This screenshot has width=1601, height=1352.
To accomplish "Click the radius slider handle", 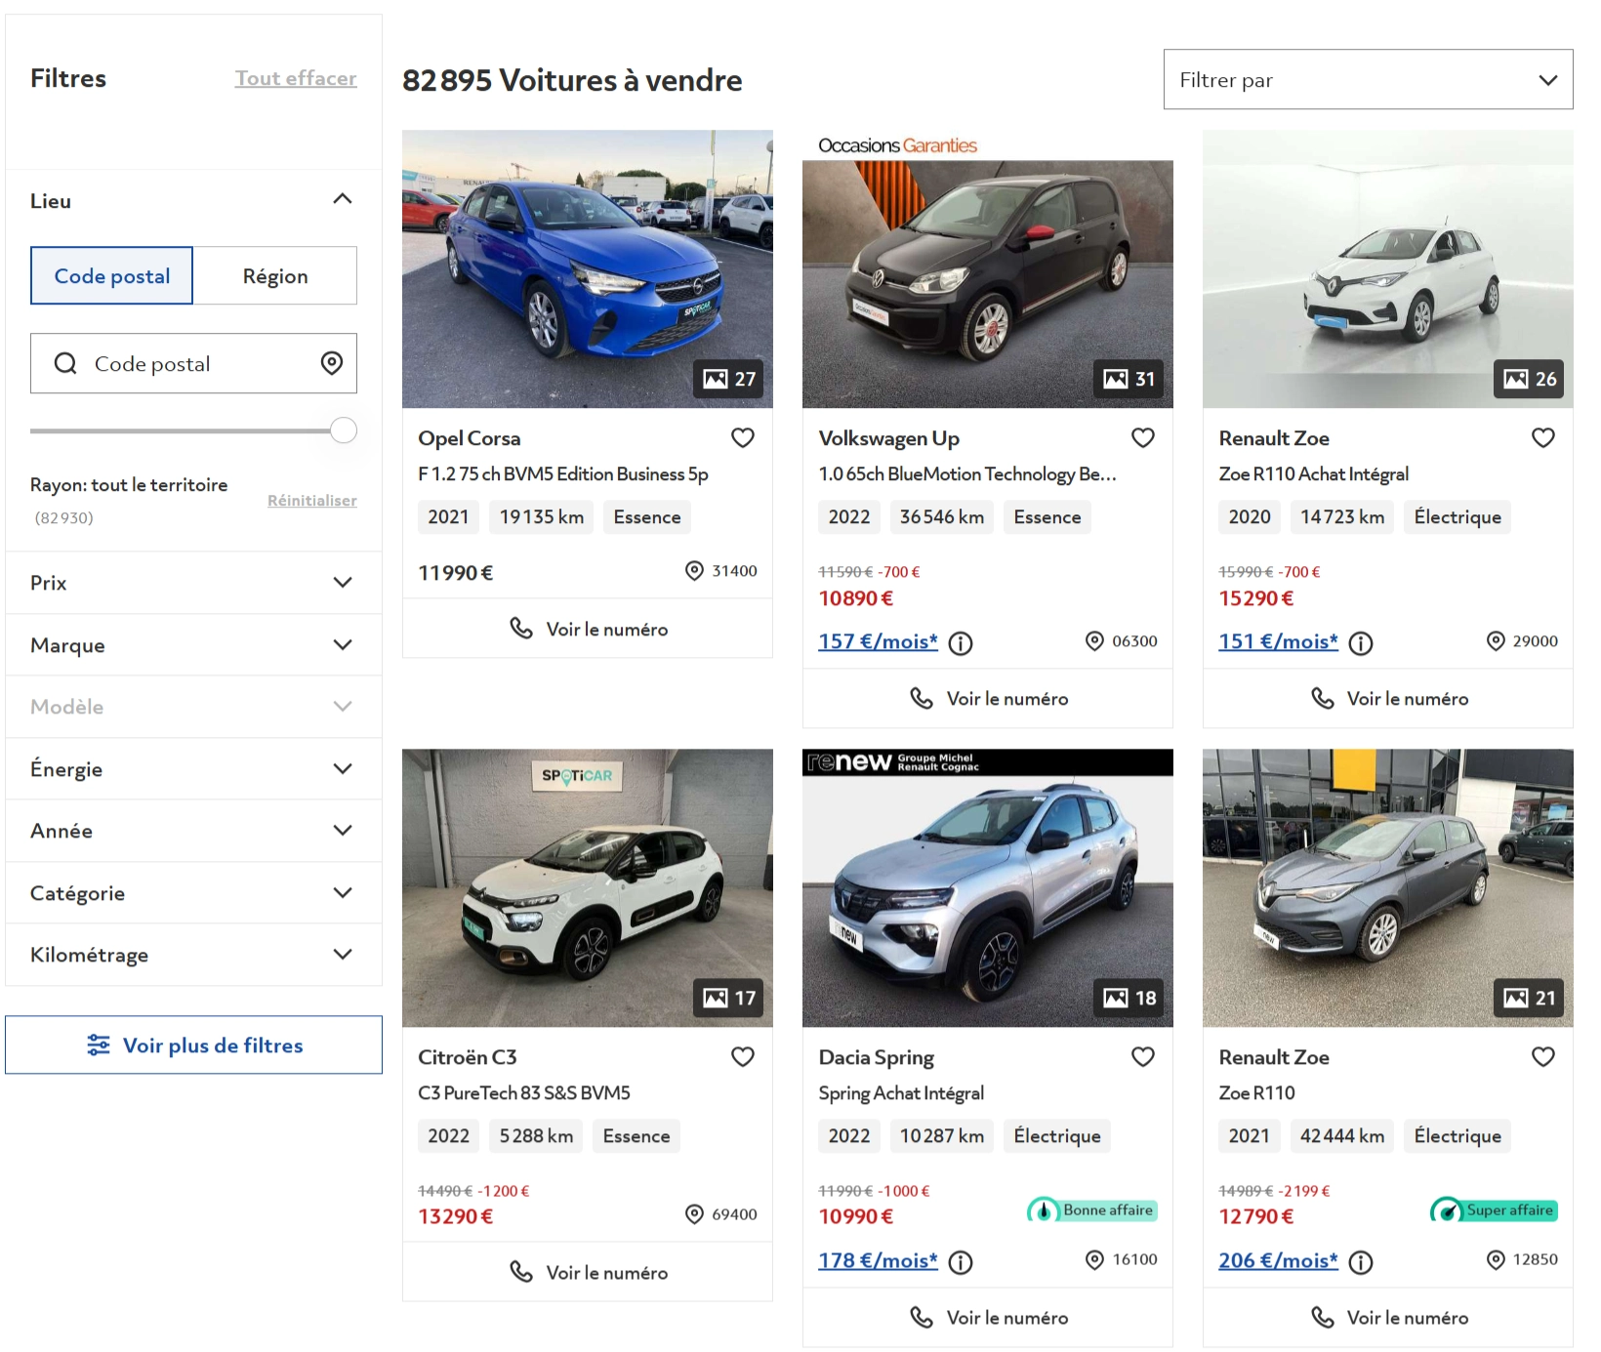I will (344, 430).
